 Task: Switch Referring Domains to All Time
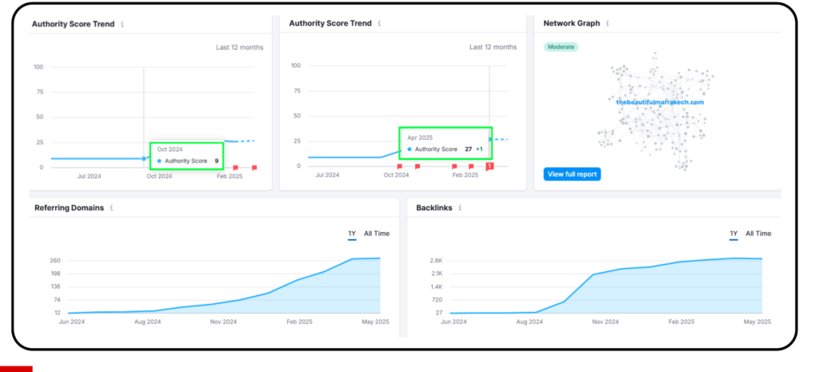[x=377, y=234]
